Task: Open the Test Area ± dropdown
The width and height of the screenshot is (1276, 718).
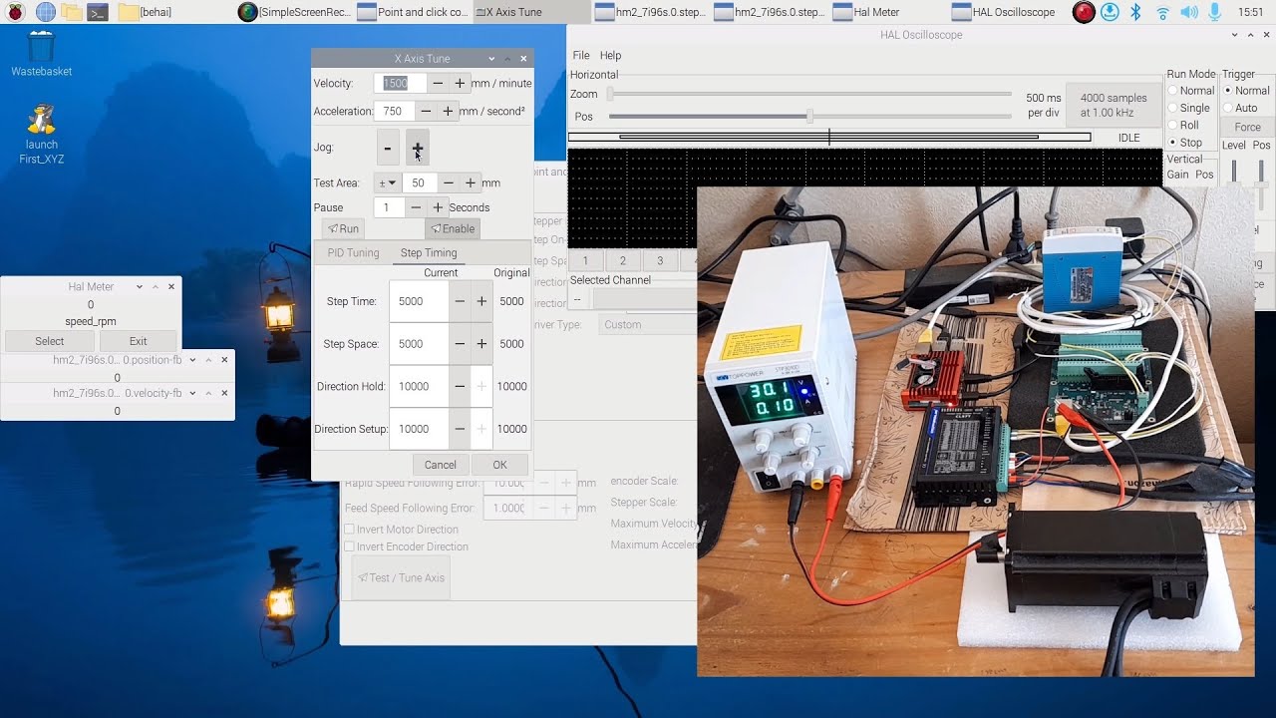Action: (x=387, y=183)
